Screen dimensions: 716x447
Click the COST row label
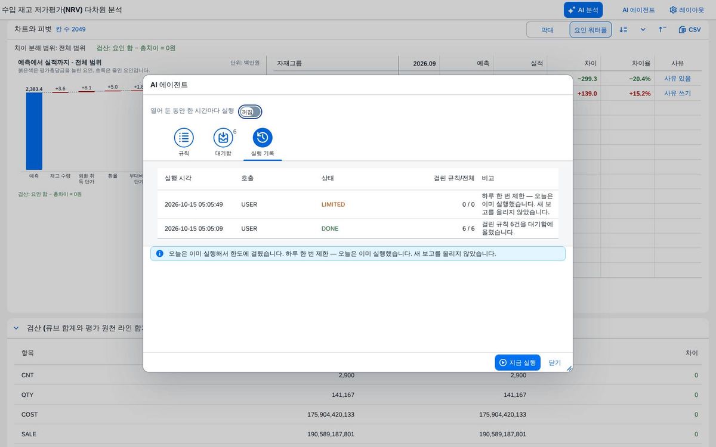click(29, 414)
